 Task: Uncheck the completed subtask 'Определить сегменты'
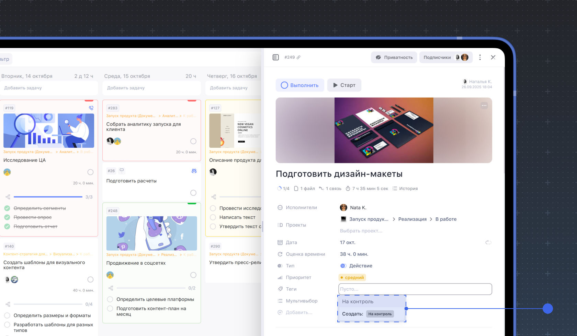click(7, 208)
